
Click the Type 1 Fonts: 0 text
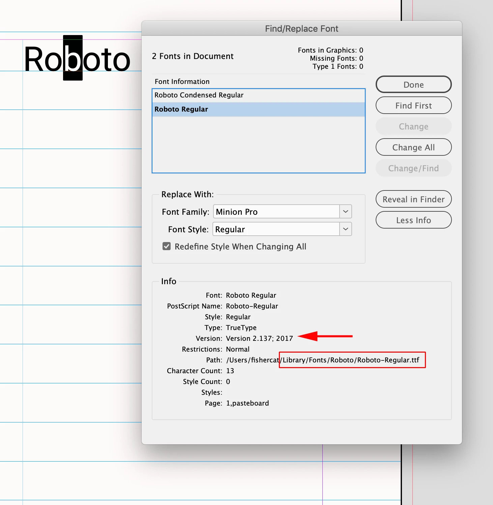point(338,66)
